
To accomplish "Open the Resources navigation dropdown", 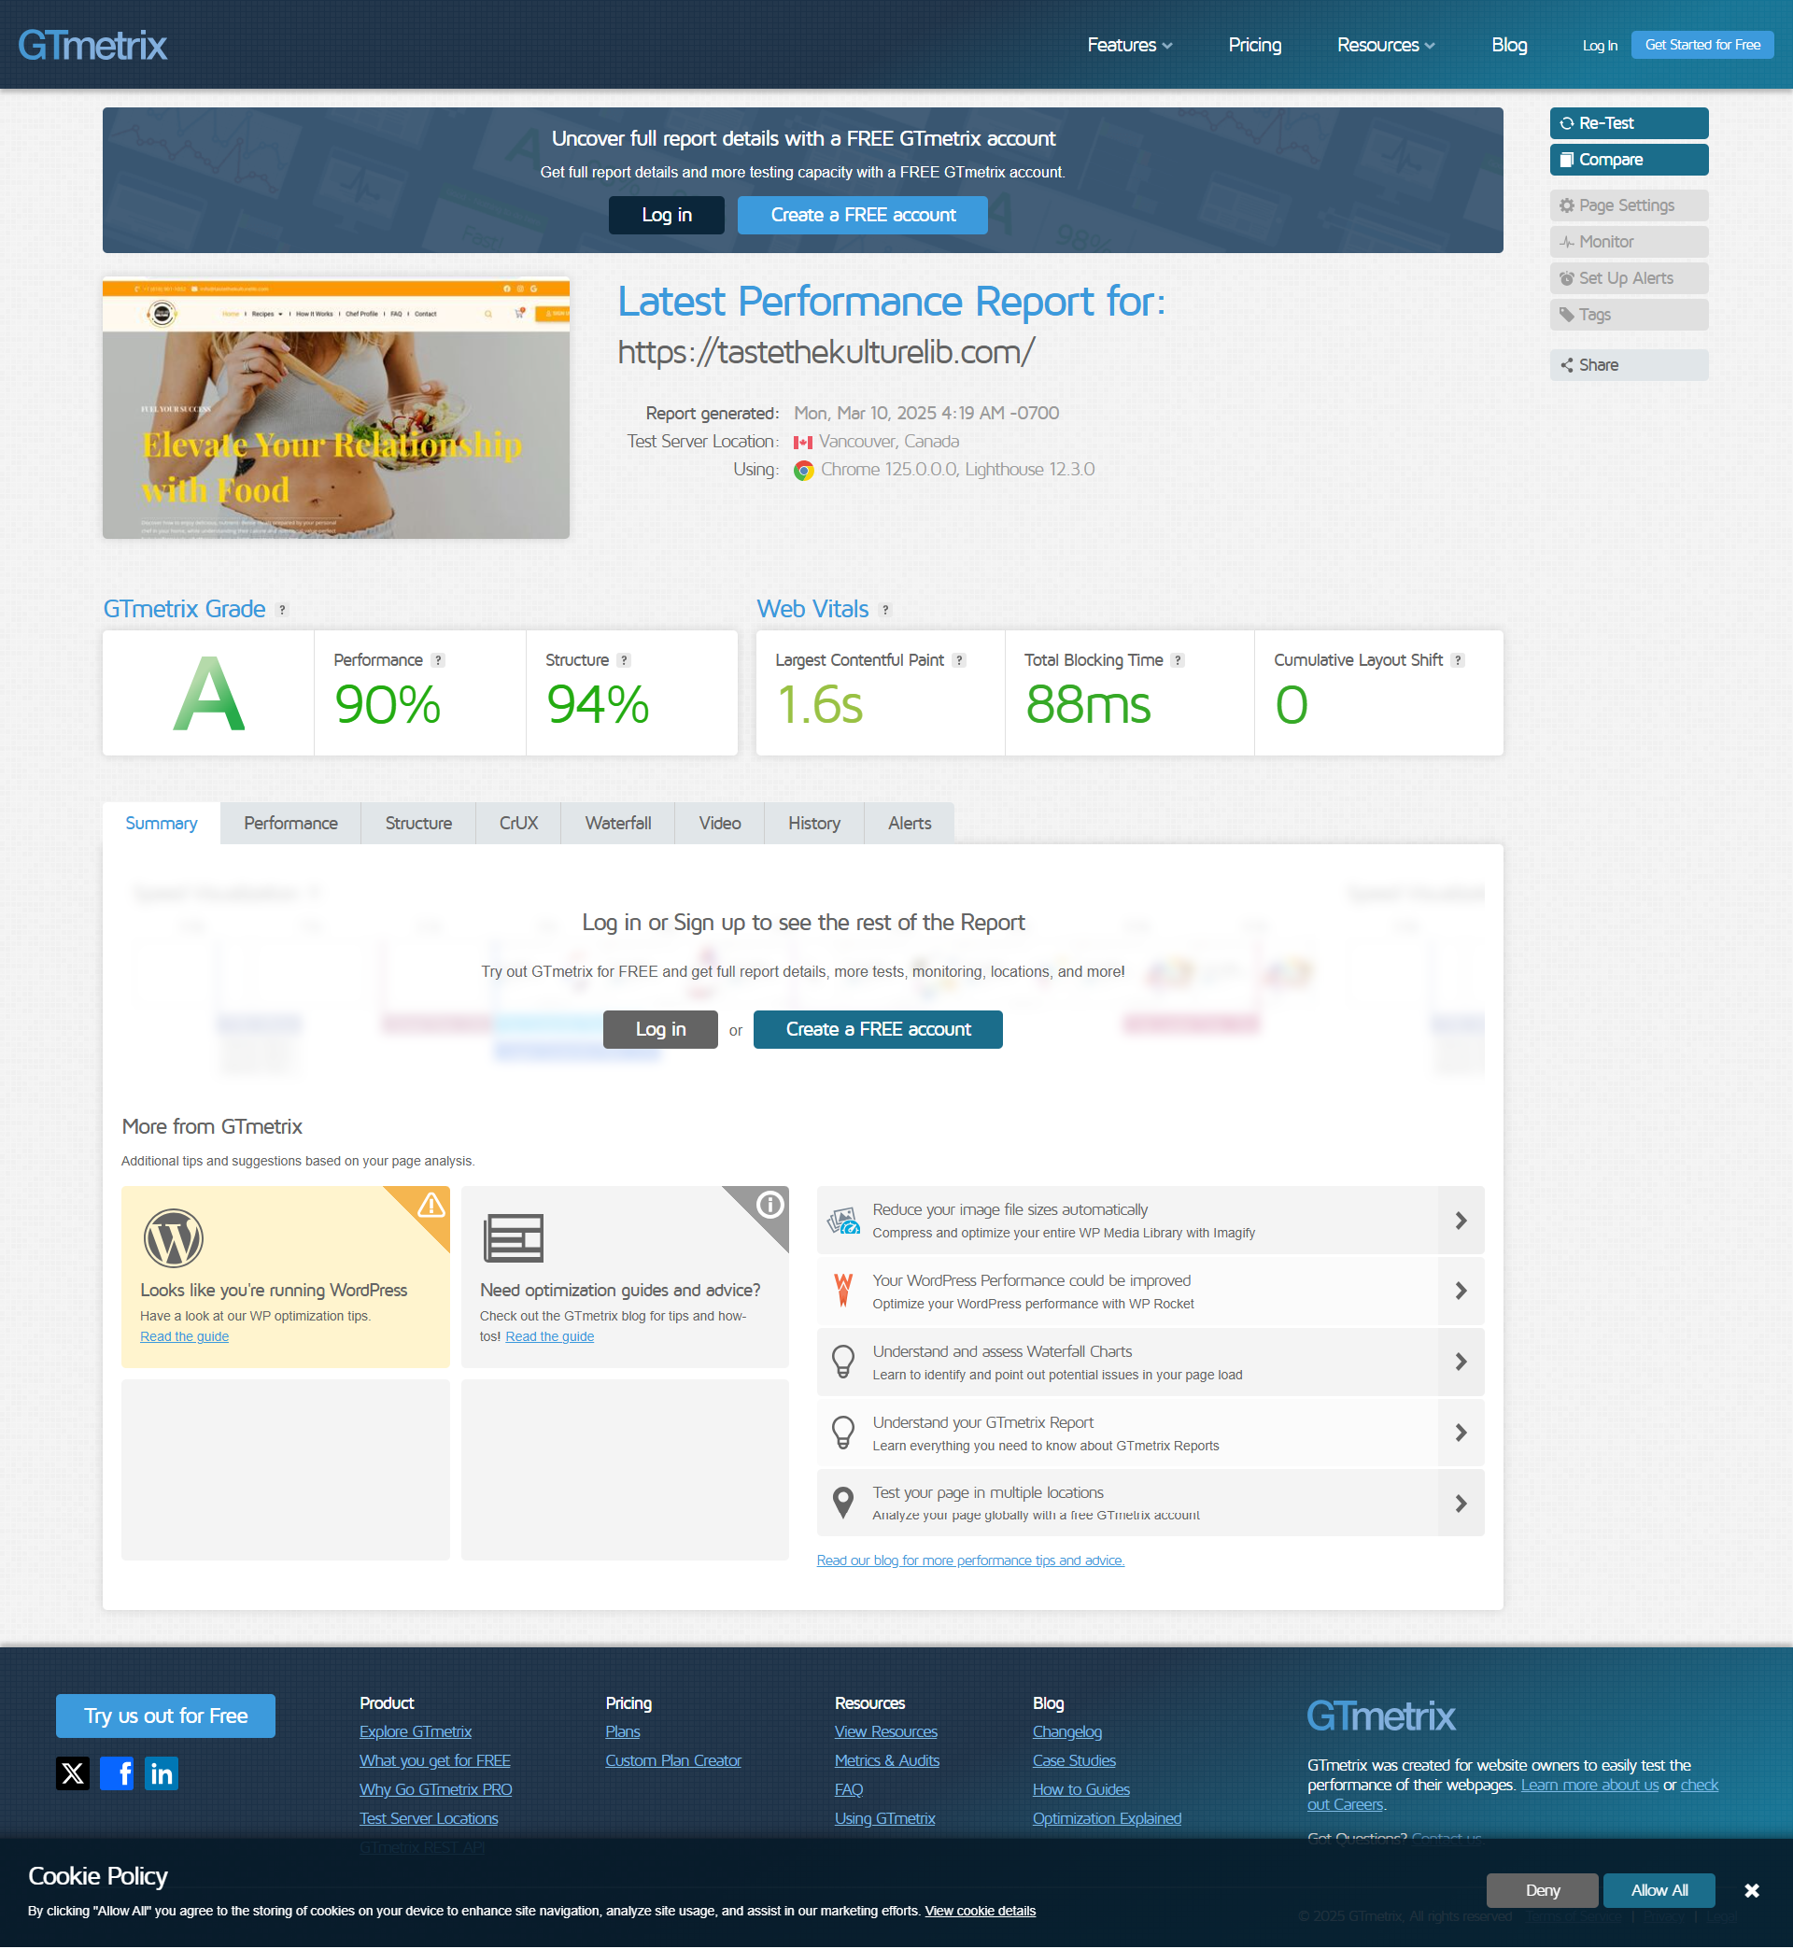I will 1385,45.
